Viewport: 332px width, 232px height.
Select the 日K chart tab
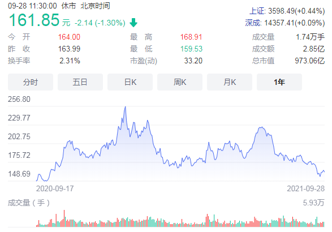130,82
